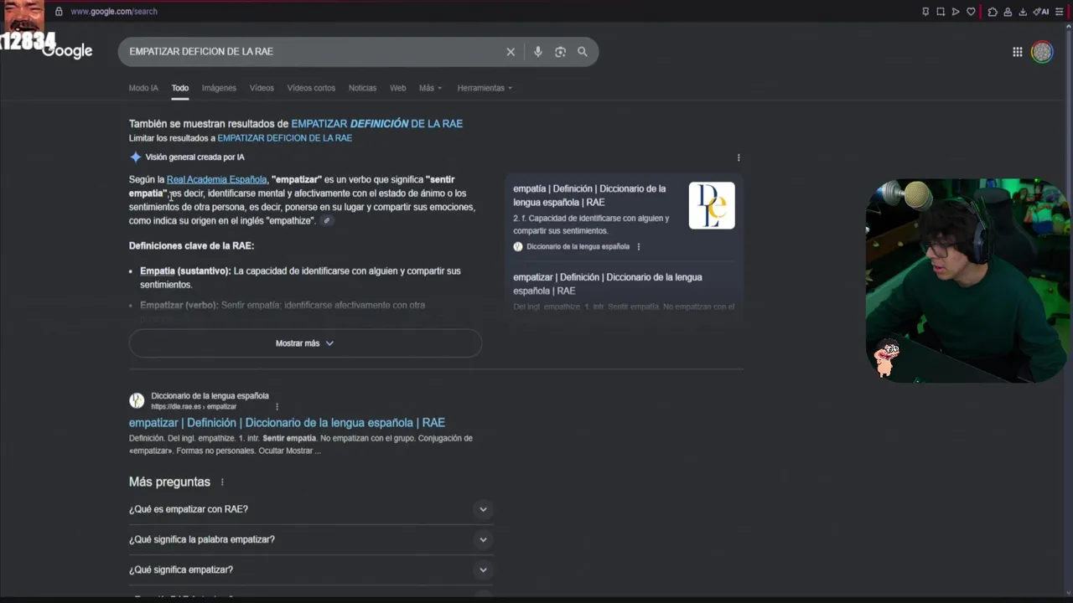
Task: Click the RAE favicon of the dle.rae.es result
Action: (x=137, y=401)
